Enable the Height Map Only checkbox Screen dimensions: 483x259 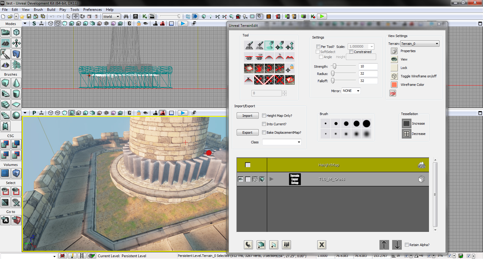tap(264, 116)
